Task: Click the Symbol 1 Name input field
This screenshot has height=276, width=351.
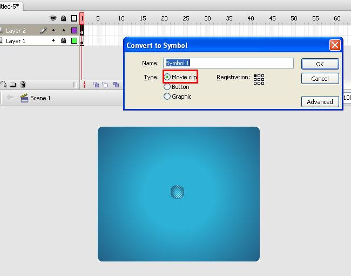Action: 228,63
